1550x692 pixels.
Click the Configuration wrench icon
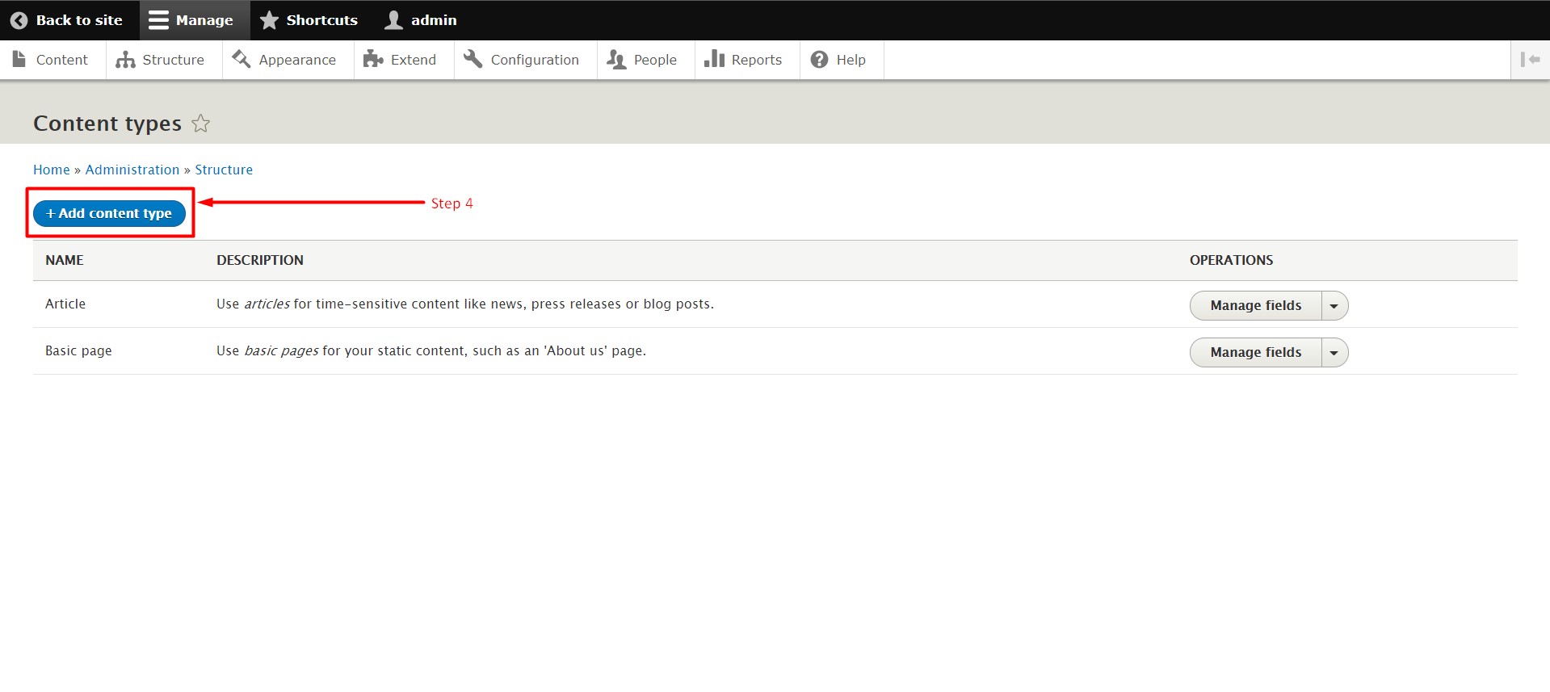(473, 59)
